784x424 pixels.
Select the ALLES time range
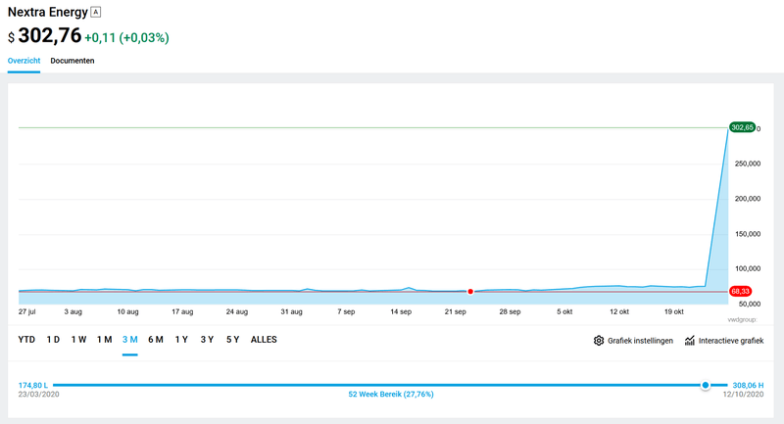click(x=264, y=340)
